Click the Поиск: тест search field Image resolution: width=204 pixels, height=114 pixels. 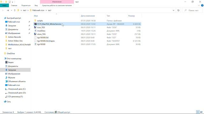tap(193, 10)
